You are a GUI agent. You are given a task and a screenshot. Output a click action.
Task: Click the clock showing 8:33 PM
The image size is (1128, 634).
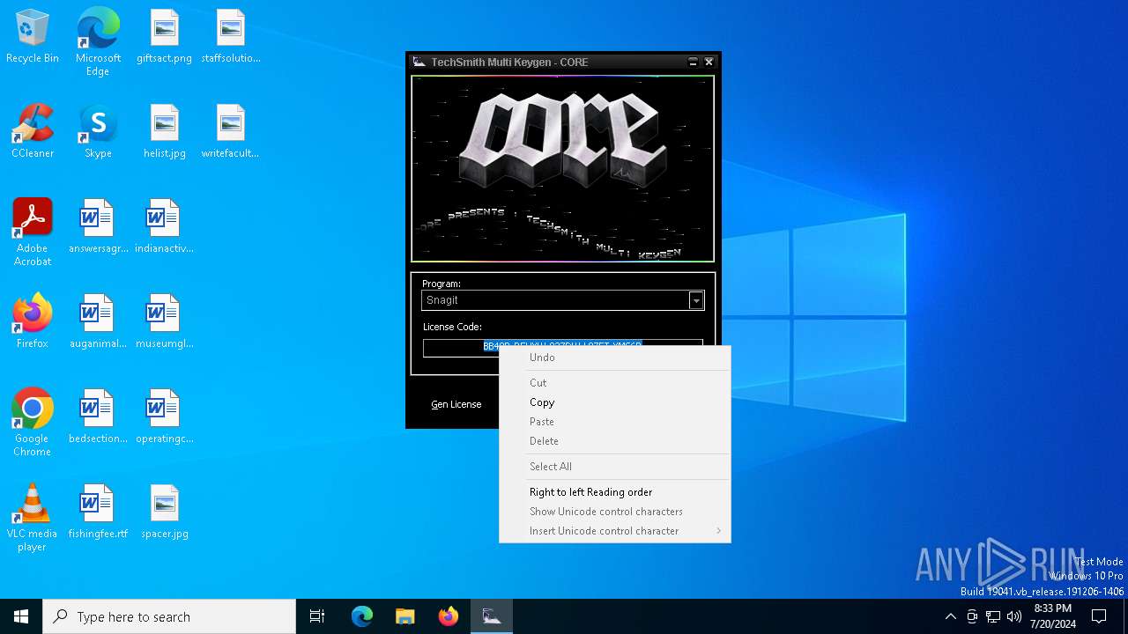click(x=1052, y=616)
